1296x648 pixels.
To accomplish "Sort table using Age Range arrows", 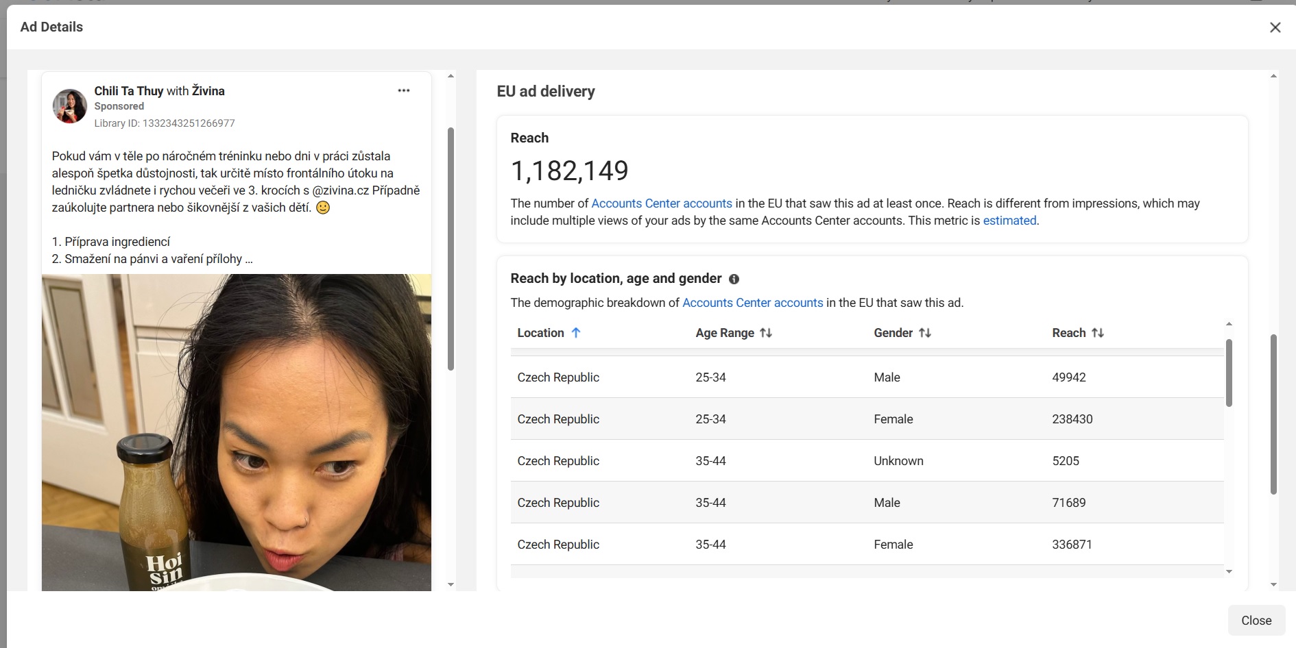I will click(x=766, y=333).
